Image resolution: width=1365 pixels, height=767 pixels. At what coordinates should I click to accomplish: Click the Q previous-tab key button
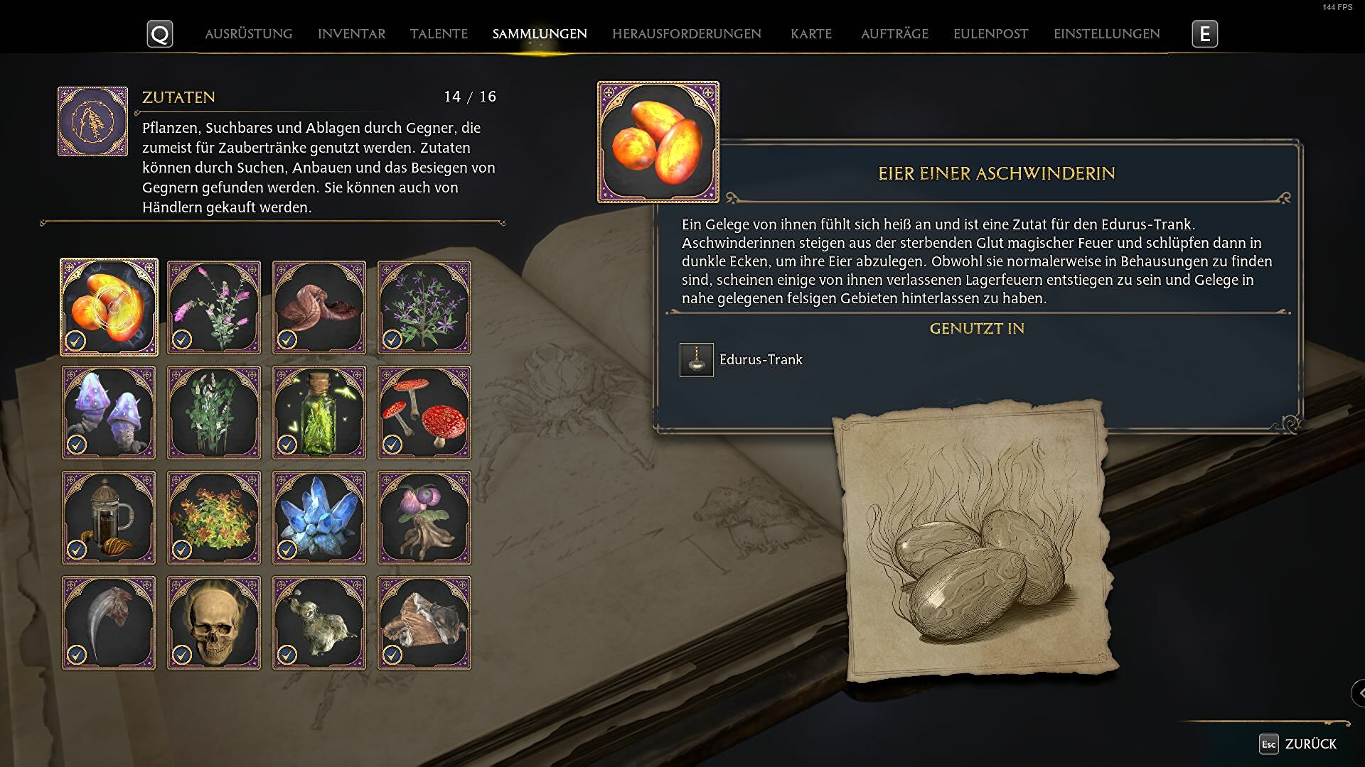coord(160,33)
